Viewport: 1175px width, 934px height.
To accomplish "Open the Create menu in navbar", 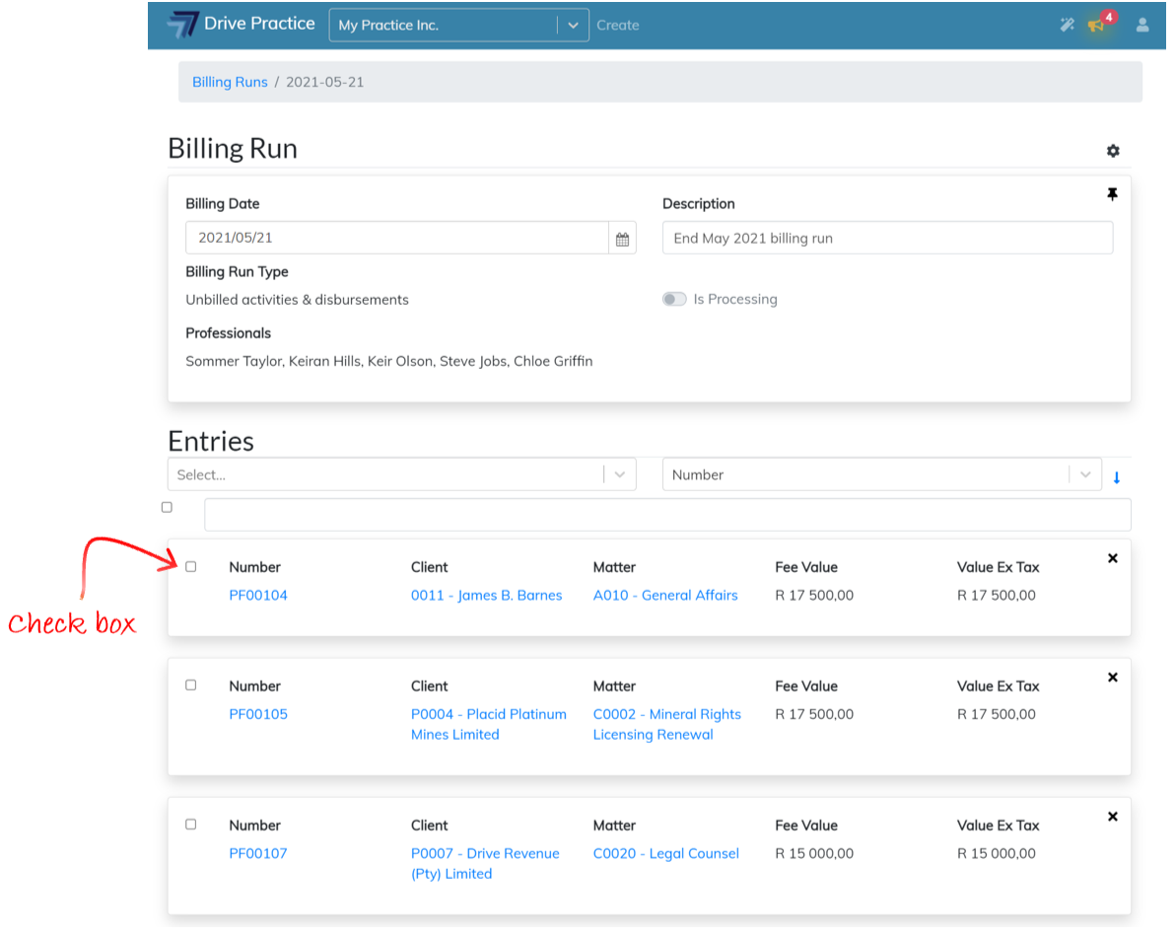I will [x=618, y=26].
